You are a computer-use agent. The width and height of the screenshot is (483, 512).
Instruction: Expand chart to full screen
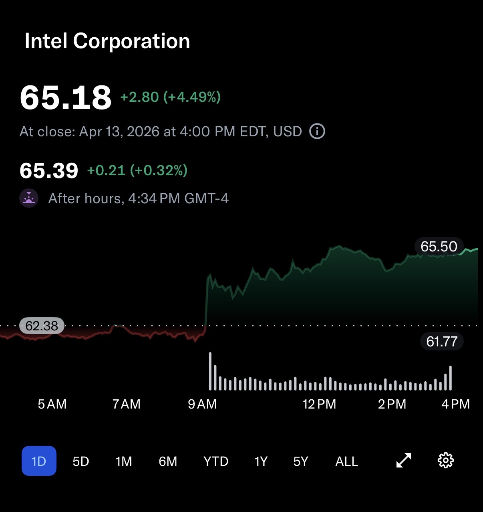[x=404, y=460]
